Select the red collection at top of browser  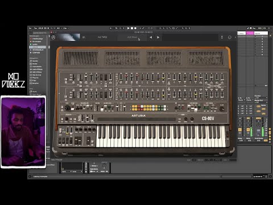(x=36, y=39)
